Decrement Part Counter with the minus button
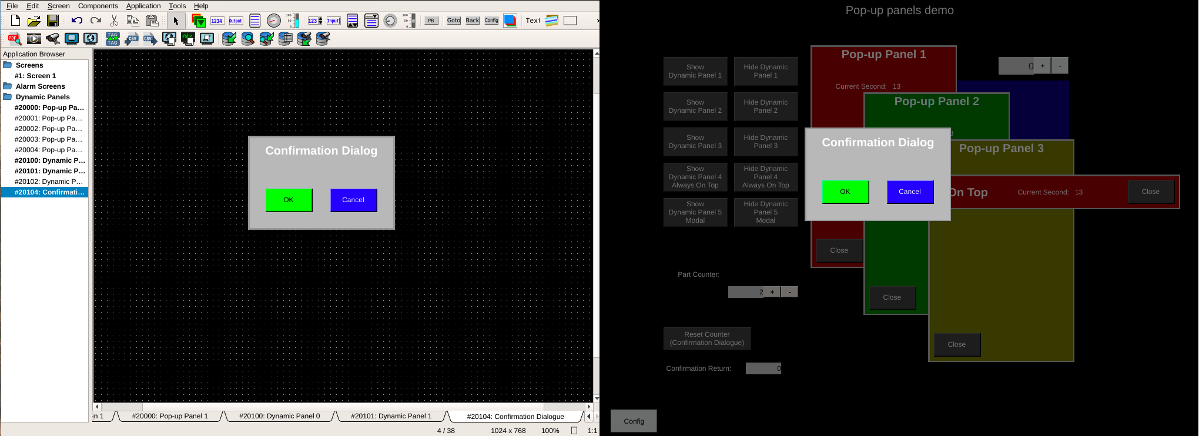 point(789,292)
